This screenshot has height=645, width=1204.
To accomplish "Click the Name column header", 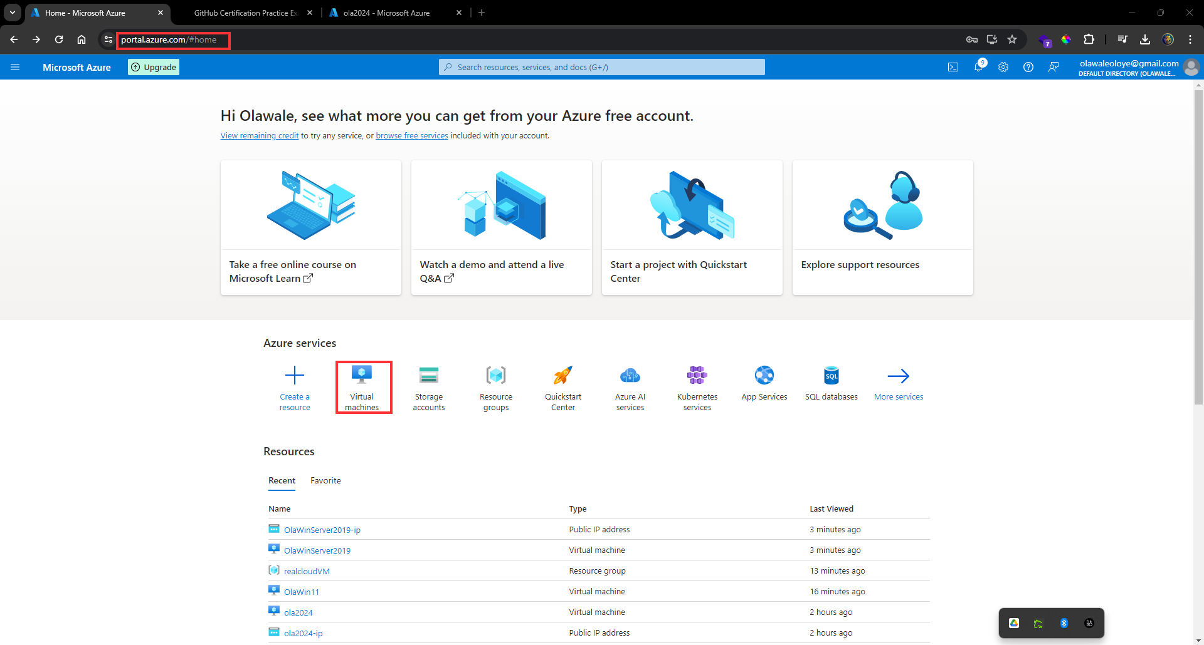I will [x=280, y=509].
